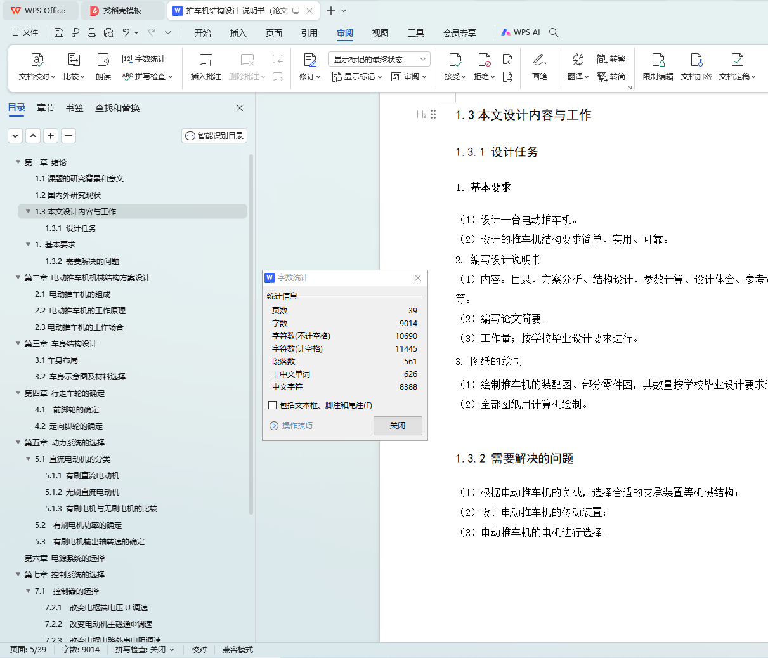Open 文档定稿 finalize document
The height and width of the screenshot is (658, 768).
[737, 67]
